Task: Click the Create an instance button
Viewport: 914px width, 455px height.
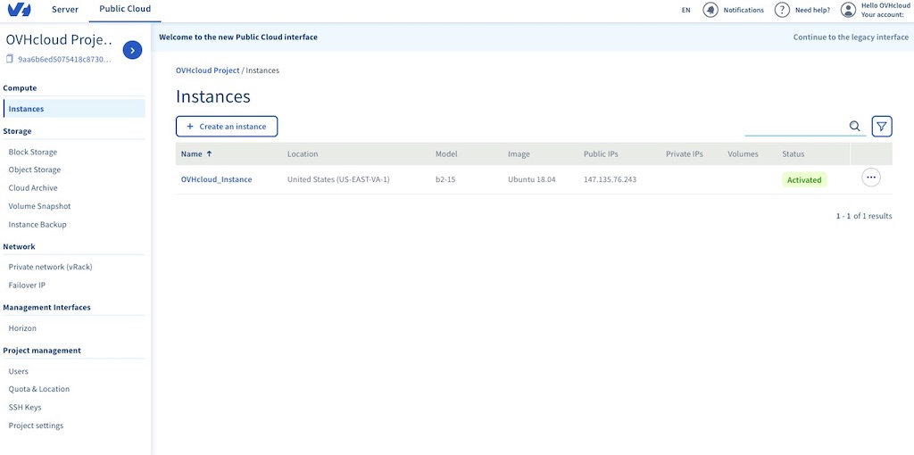Action: (x=227, y=127)
